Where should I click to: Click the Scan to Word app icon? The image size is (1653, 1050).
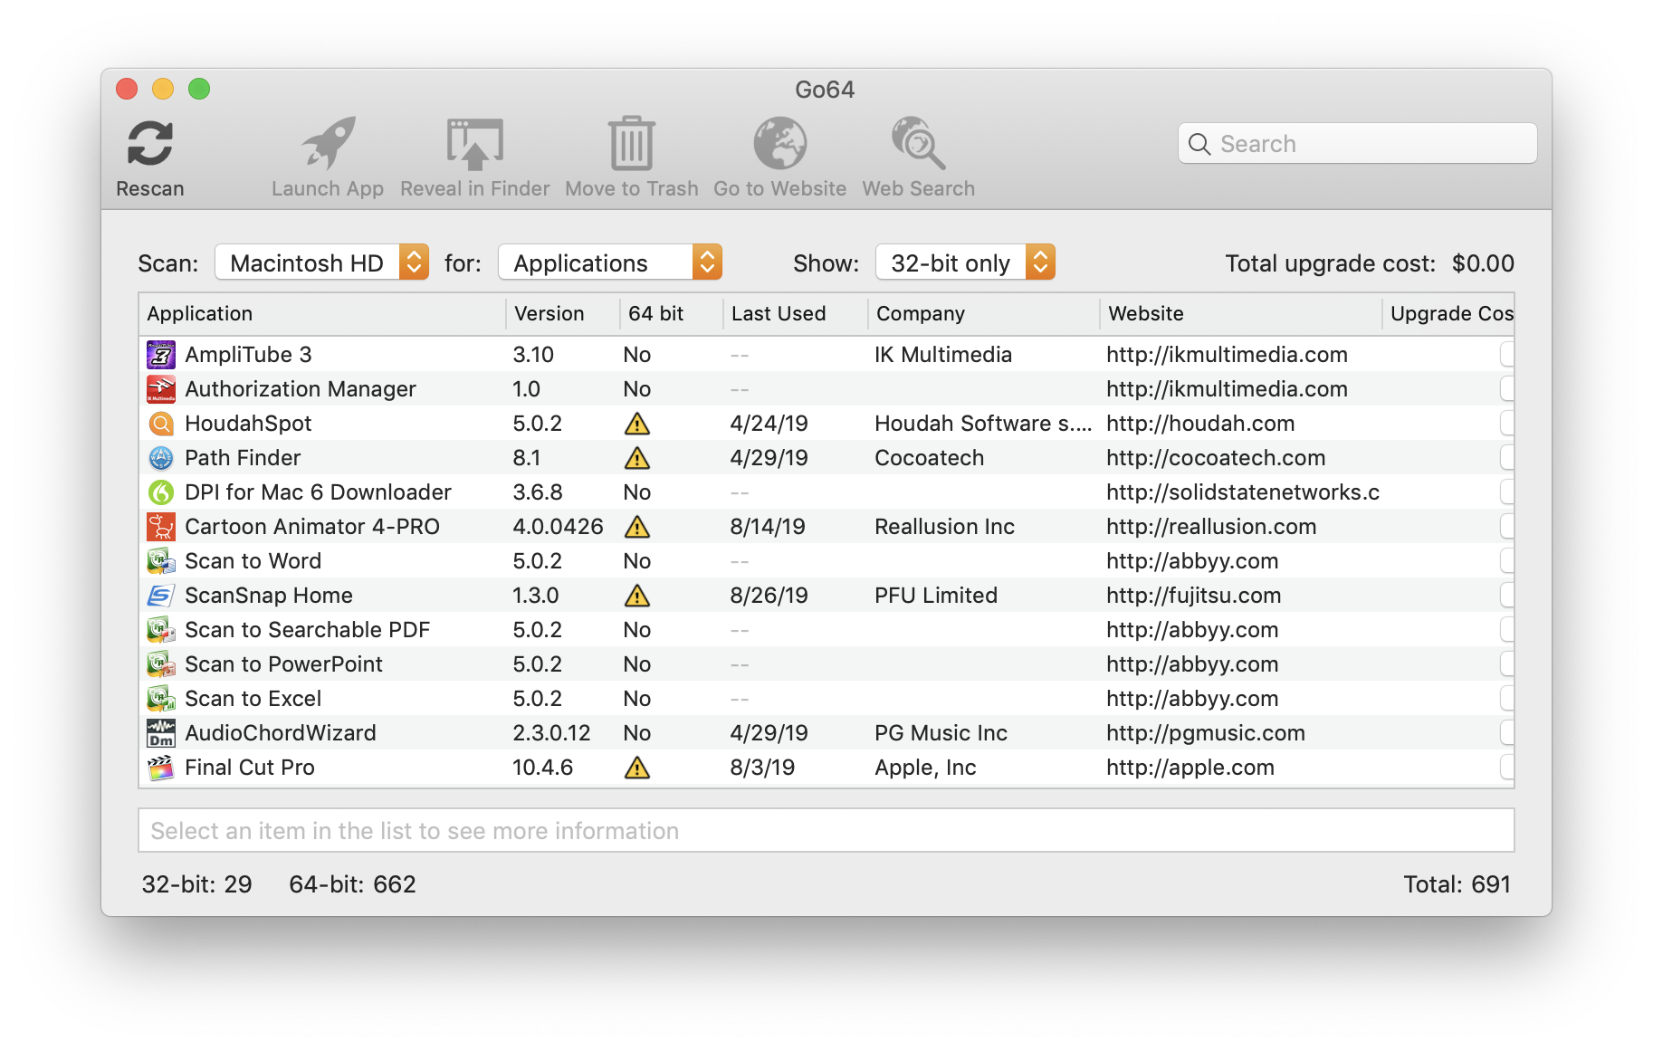[x=161, y=561]
